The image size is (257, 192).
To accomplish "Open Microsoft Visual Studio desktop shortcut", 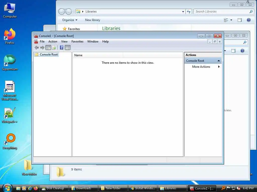I will [10, 90].
